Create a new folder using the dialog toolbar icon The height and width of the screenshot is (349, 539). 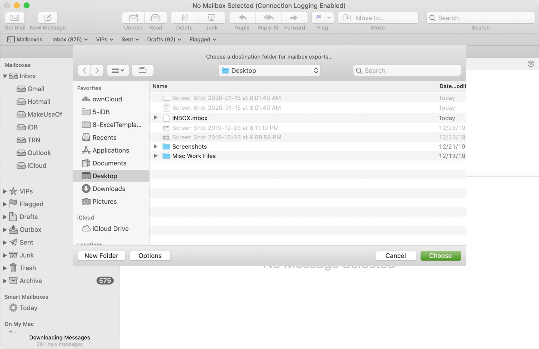pyautogui.click(x=142, y=70)
